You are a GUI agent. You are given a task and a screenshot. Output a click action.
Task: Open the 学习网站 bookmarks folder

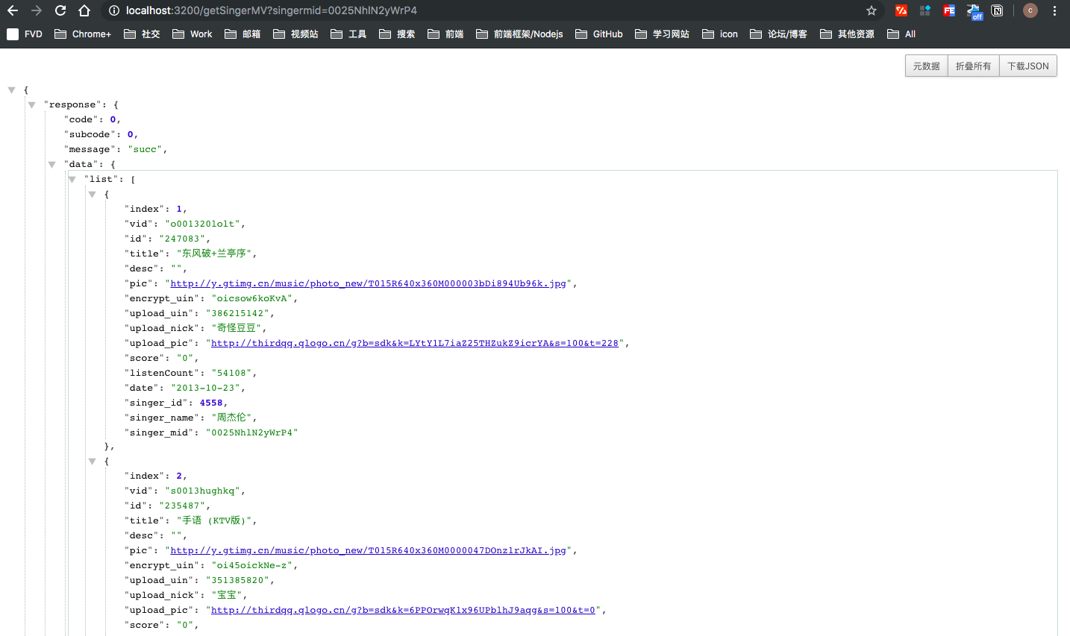pyautogui.click(x=662, y=34)
